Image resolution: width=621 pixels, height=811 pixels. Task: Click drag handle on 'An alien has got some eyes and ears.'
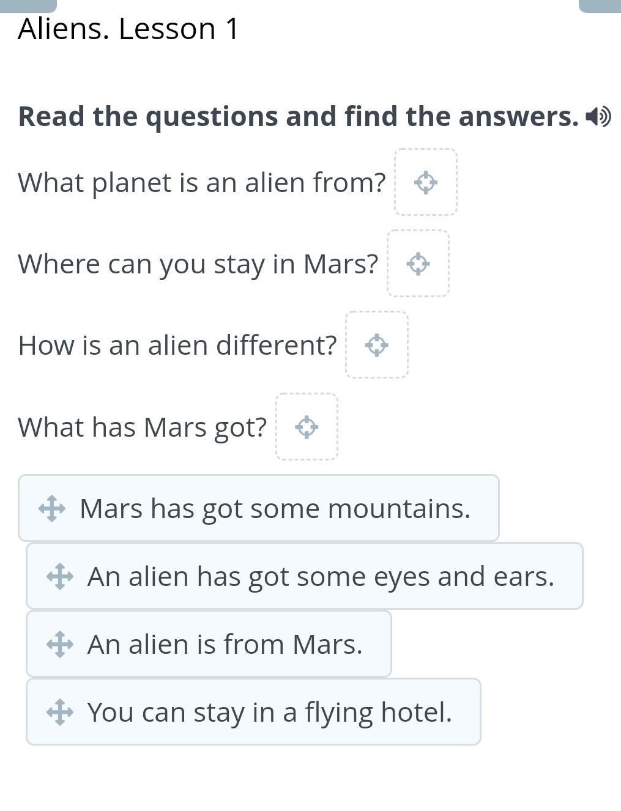click(60, 576)
